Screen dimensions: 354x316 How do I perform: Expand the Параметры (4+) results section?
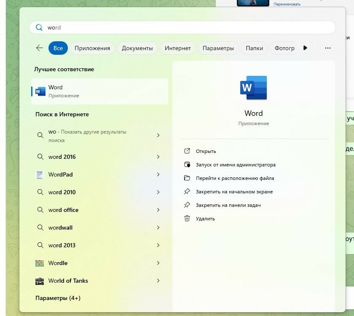click(58, 298)
